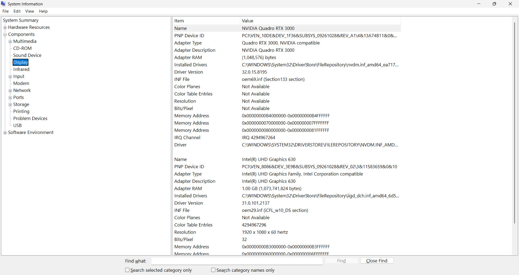The image size is (519, 275).
Task: Select the Display category
Action: (20, 62)
